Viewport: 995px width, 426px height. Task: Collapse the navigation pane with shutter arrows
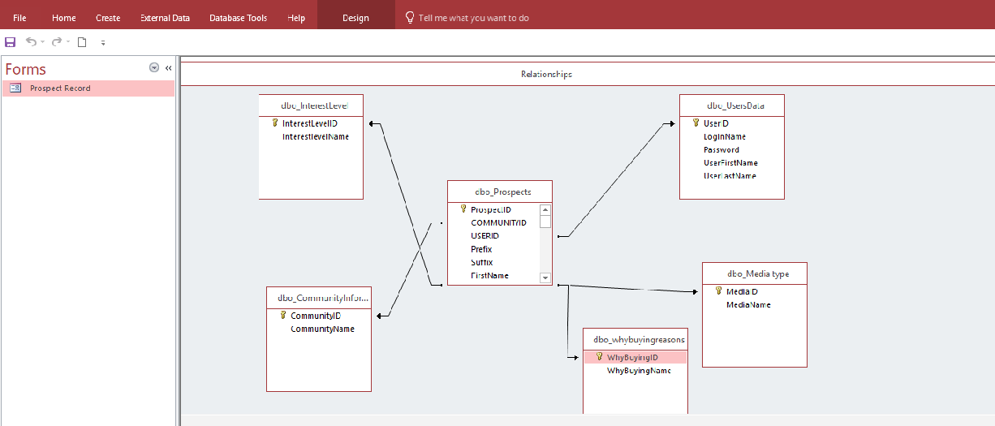168,68
